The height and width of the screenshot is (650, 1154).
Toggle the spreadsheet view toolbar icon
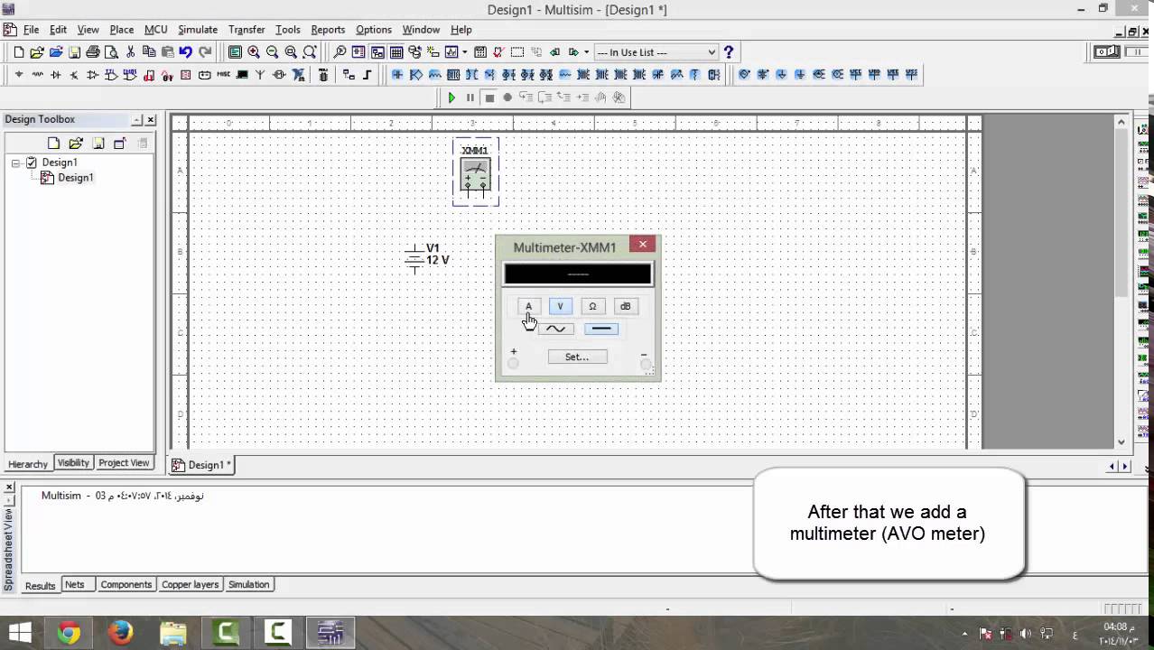396,52
